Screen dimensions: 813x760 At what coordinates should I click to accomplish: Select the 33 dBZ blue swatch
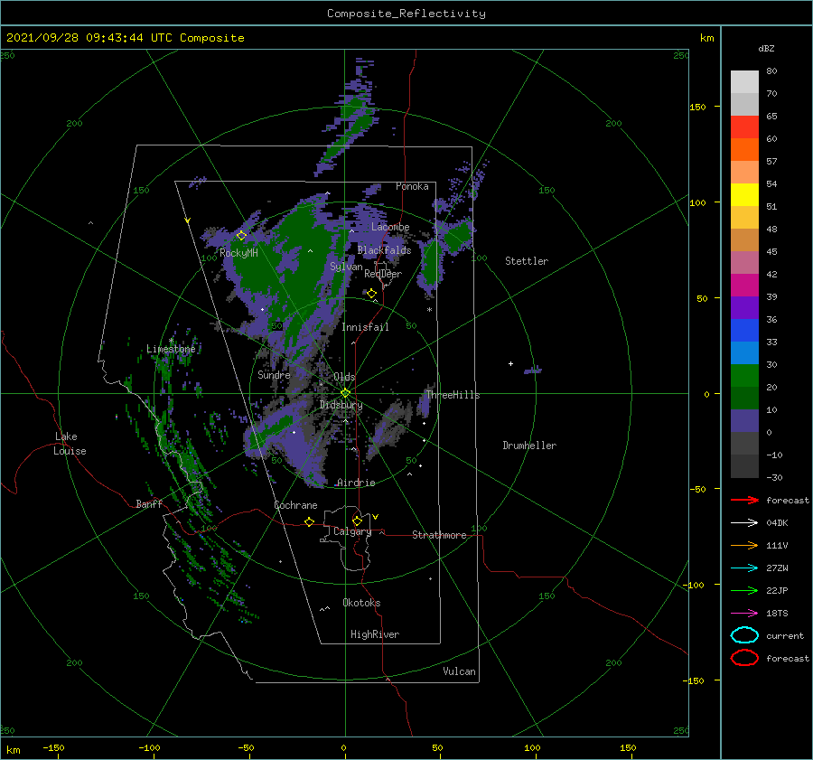click(744, 352)
